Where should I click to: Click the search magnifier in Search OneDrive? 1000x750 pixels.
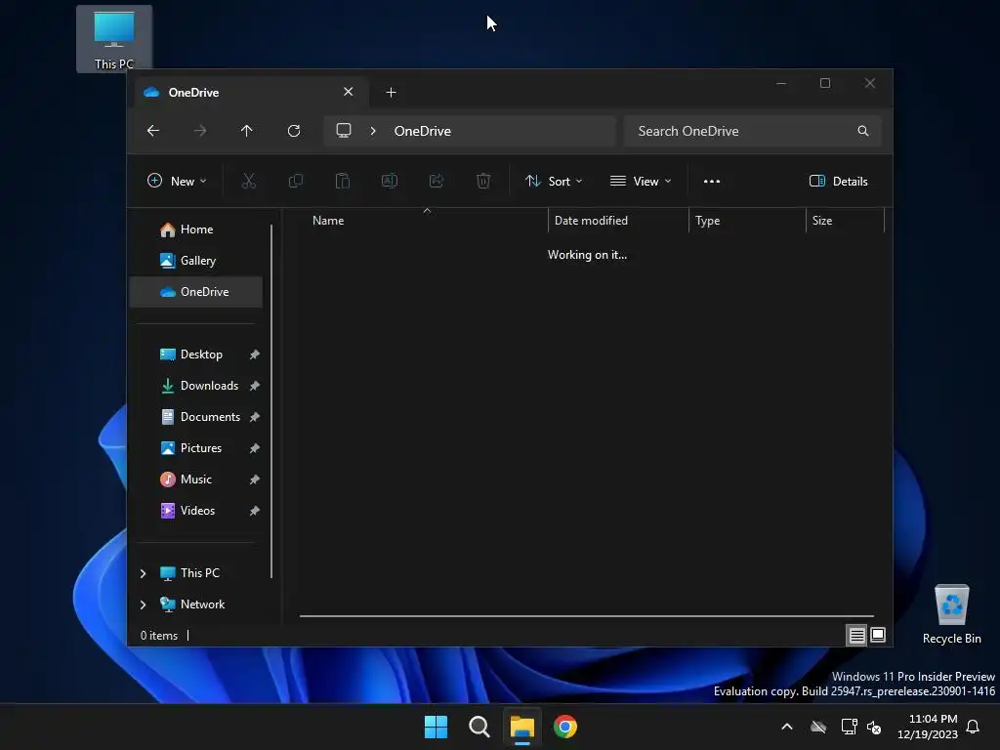click(863, 131)
